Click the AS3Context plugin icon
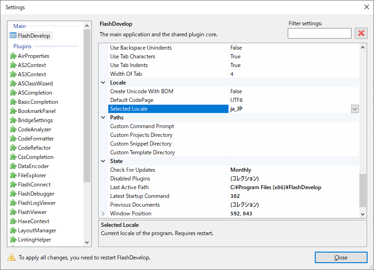Screen dimensions: 374x270 click(13, 74)
